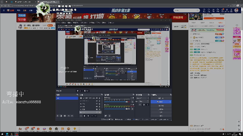The width and height of the screenshot is (243, 136).
Task: Click trash icon in Scene Transitions panel
Action: [144, 105]
